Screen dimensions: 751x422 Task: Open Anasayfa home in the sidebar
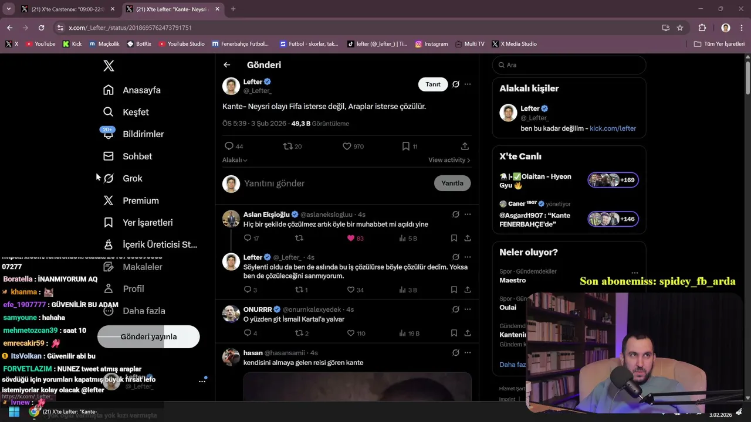tap(132, 90)
